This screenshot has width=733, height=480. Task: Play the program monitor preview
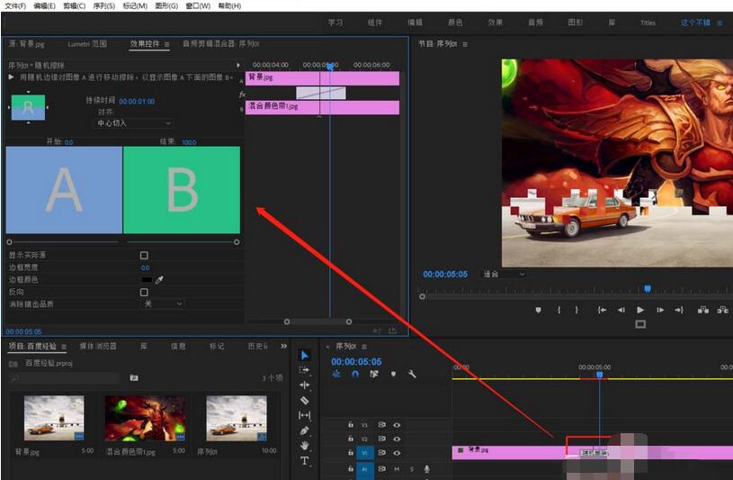click(x=640, y=310)
